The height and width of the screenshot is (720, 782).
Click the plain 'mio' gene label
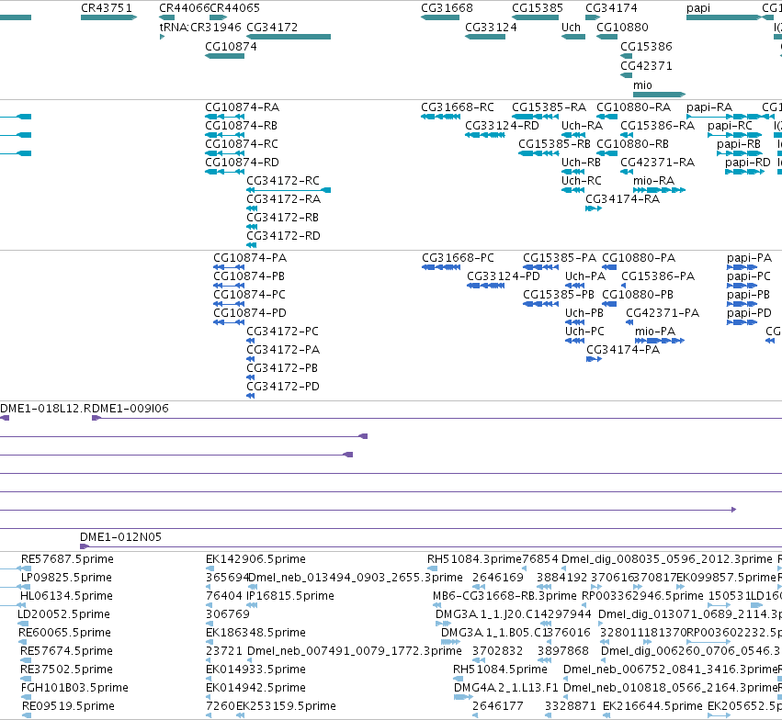[x=642, y=85]
